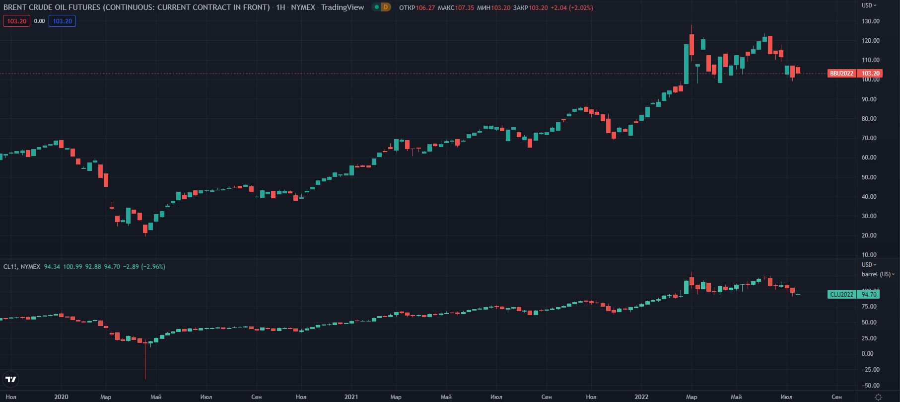Click the 94.70 current price label on lower scale
Image resolution: width=900 pixels, height=402 pixels.
pyautogui.click(x=869, y=294)
